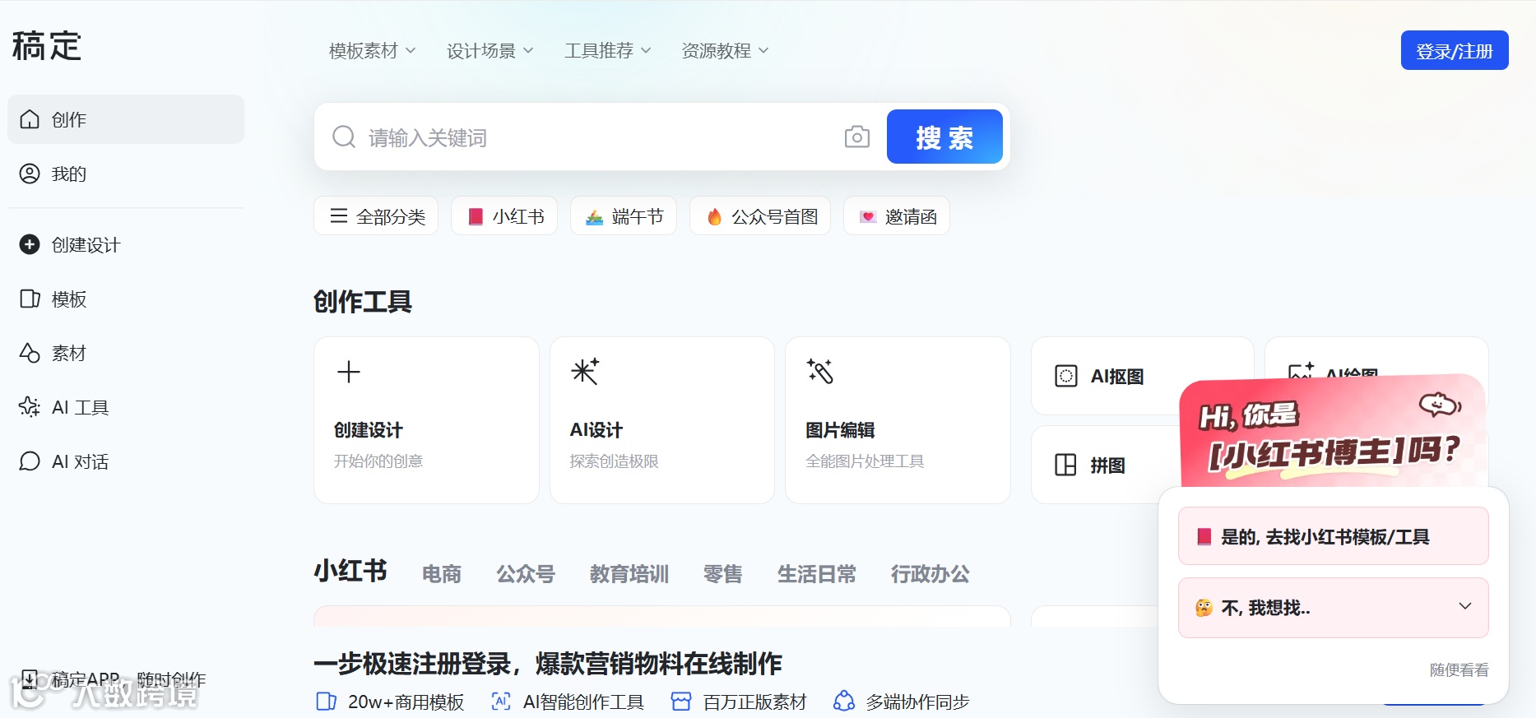Click the 多端协作同步 icon
The width and height of the screenshot is (1536, 718).
tap(844, 702)
